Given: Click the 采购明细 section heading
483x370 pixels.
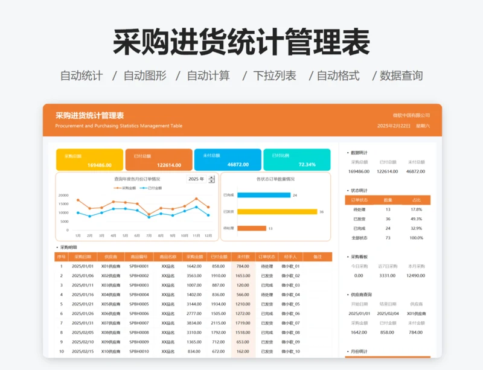Looking at the screenshot, I should pos(68,247).
